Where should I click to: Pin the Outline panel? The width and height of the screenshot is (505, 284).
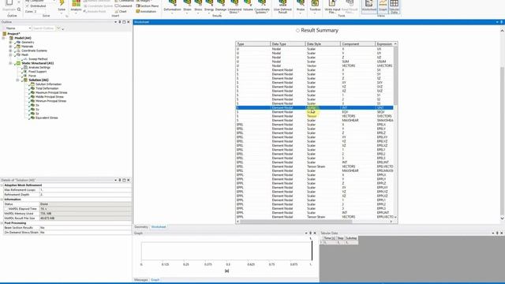coord(119,22)
